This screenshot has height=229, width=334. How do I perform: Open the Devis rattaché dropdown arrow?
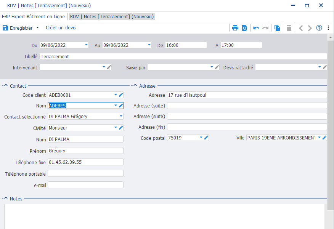tap(320, 67)
